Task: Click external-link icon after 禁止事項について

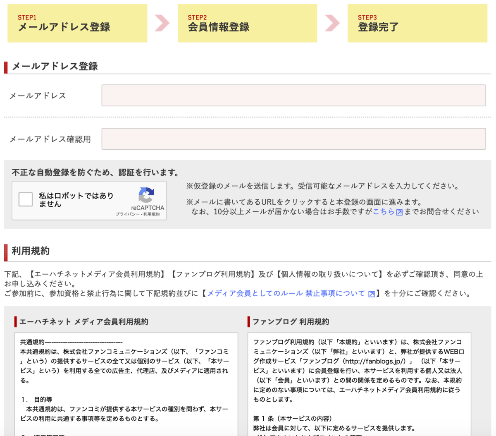Action: pos(372,294)
